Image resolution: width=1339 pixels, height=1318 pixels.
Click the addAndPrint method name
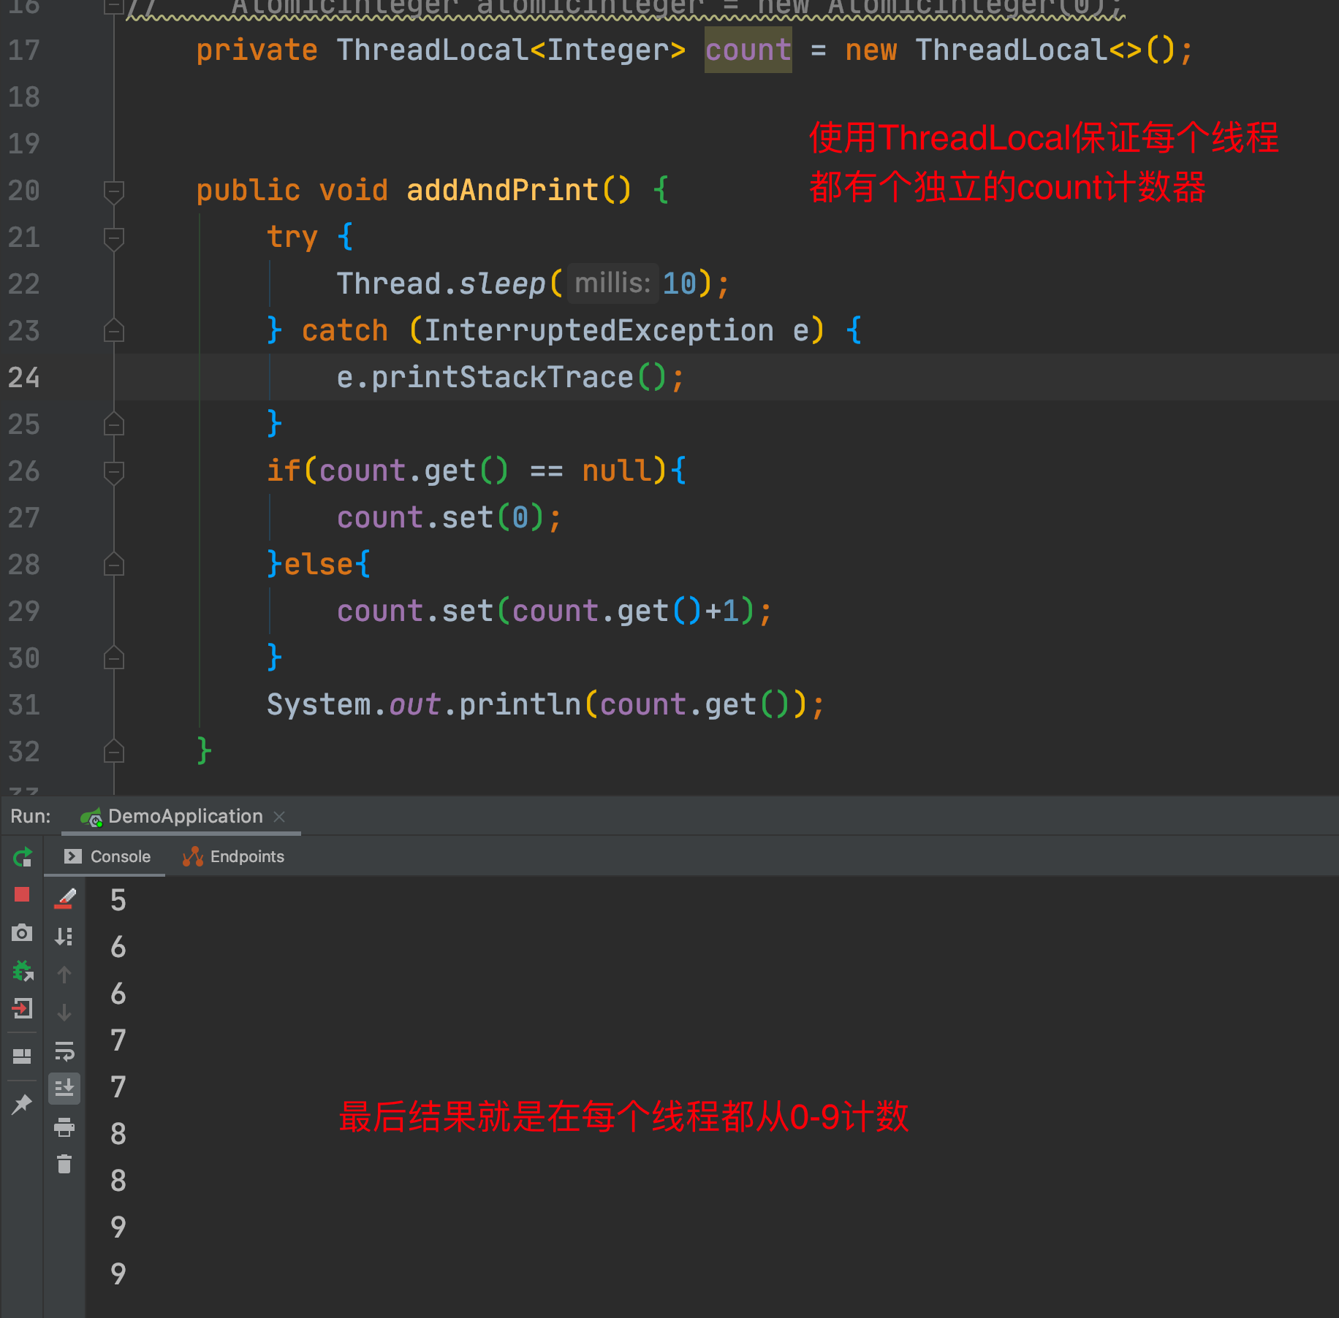point(503,190)
